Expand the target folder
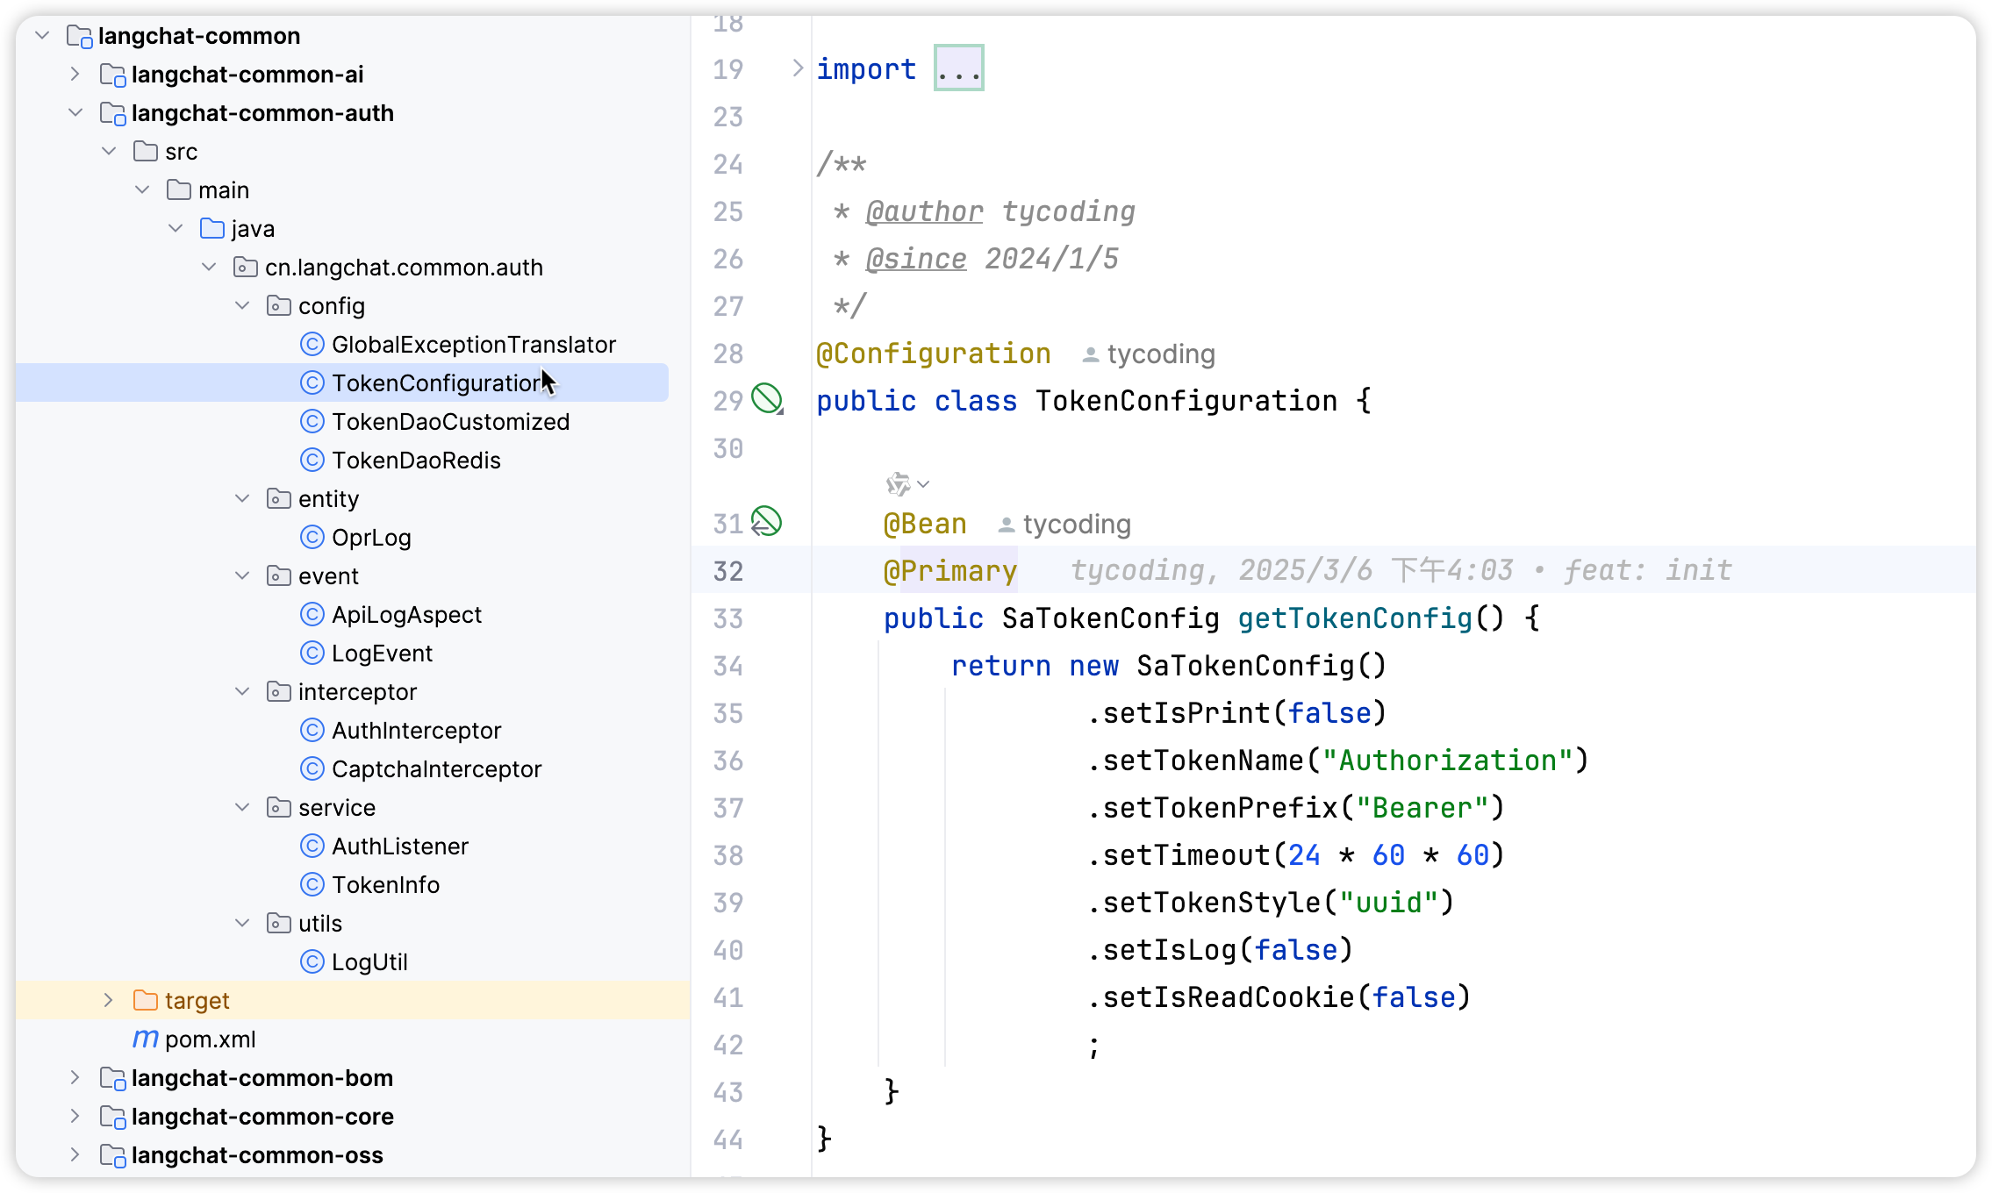1992x1193 pixels. (x=108, y=1000)
